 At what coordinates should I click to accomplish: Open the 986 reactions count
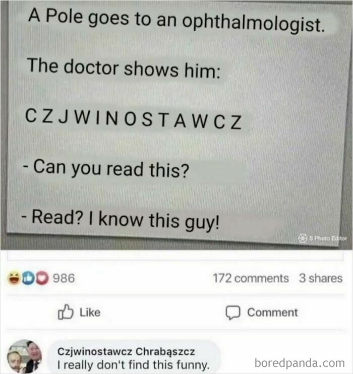64,278
